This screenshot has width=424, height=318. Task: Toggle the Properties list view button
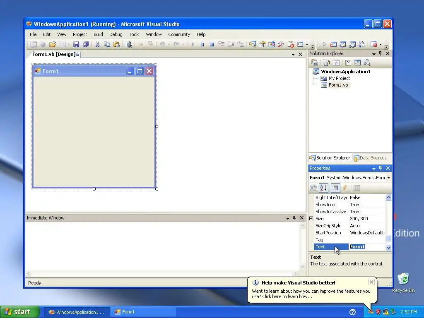tap(335, 188)
